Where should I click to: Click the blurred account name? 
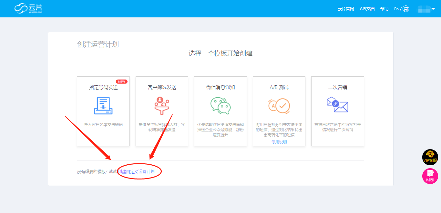424,9
